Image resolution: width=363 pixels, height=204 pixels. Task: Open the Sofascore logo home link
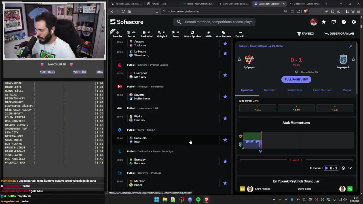coord(127,22)
